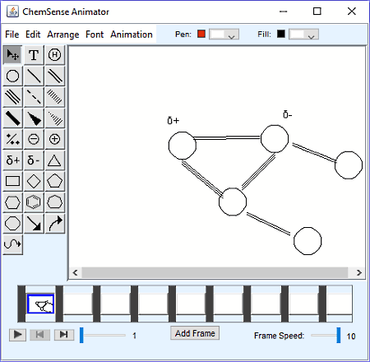This screenshot has width=370, height=362.
Task: Minimize the ChemSense Animator window
Action: pos(283,12)
